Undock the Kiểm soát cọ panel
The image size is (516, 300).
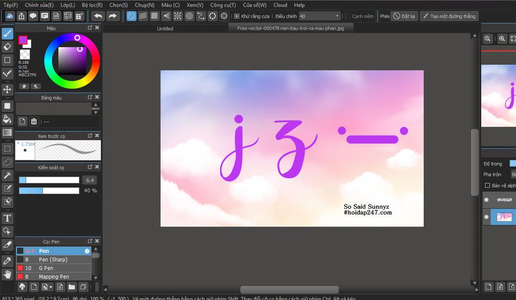click(90, 167)
